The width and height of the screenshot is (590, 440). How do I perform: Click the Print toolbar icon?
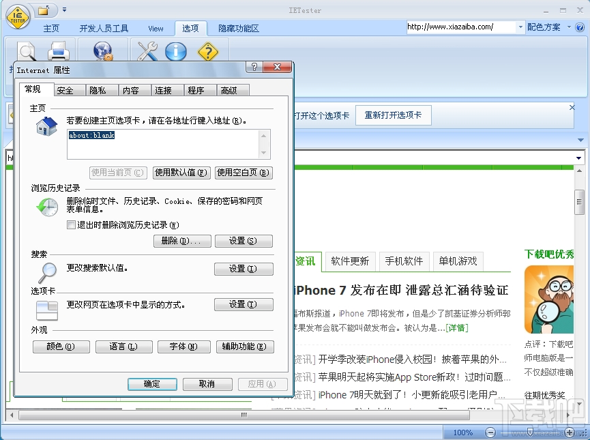[59, 52]
